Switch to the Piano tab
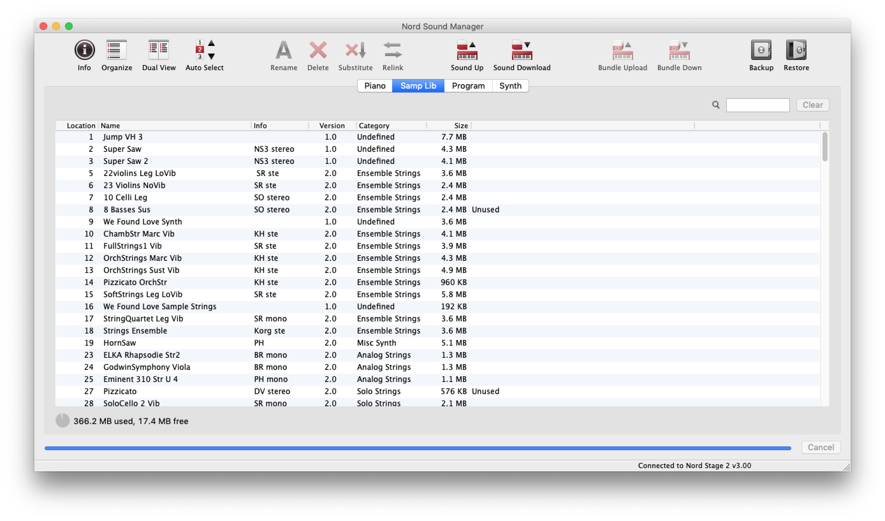Image resolution: width=885 pixels, height=521 pixels. coord(375,86)
